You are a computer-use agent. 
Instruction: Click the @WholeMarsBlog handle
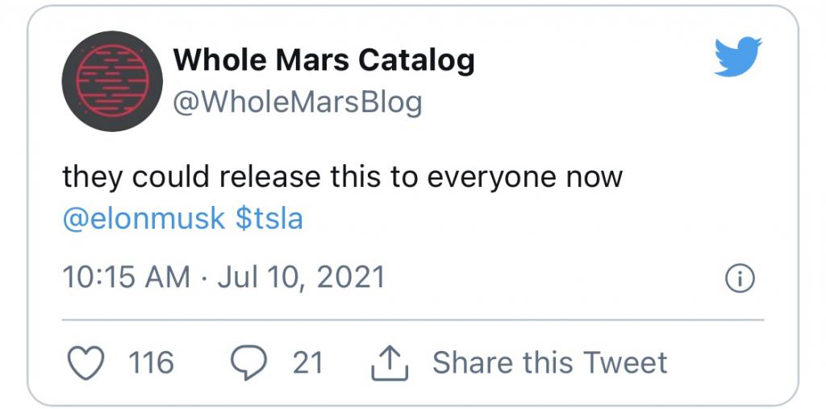click(x=298, y=101)
